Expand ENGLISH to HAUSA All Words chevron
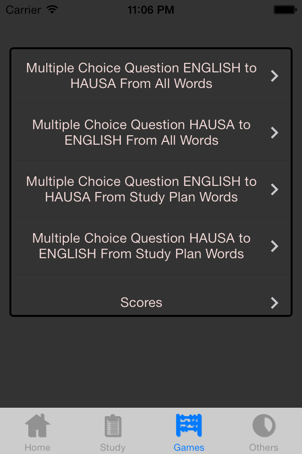This screenshot has height=454, width=302. coord(274,76)
